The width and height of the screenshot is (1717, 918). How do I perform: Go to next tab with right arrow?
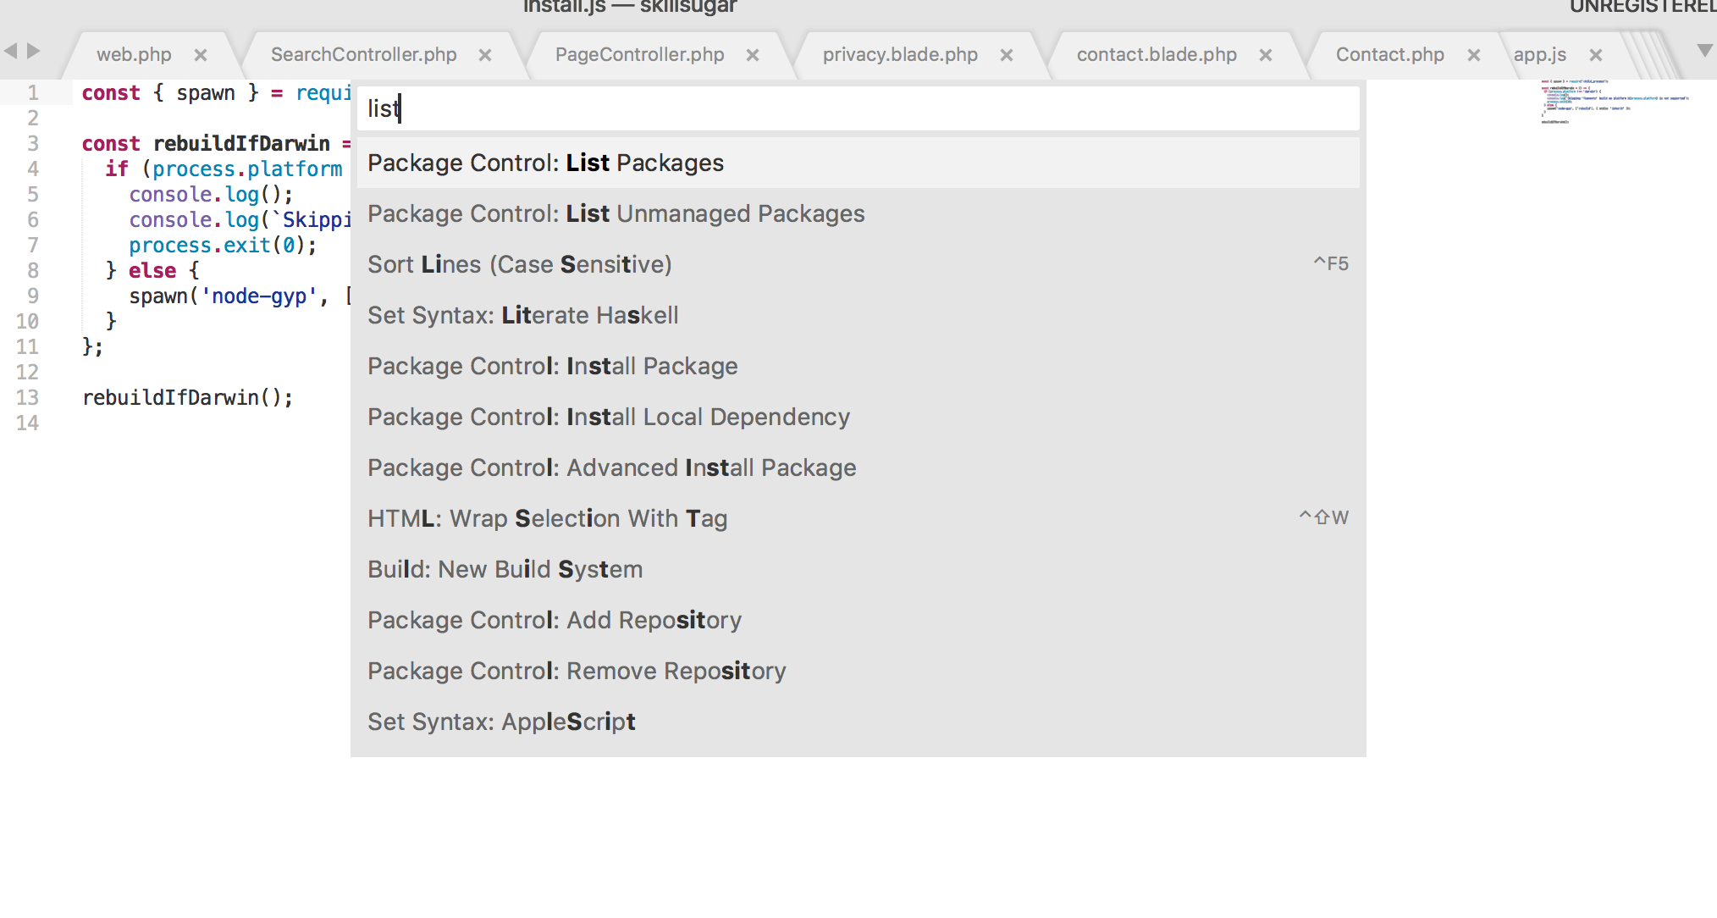[x=34, y=51]
